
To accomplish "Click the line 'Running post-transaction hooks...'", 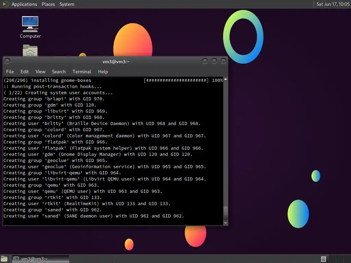I will pos(52,87).
